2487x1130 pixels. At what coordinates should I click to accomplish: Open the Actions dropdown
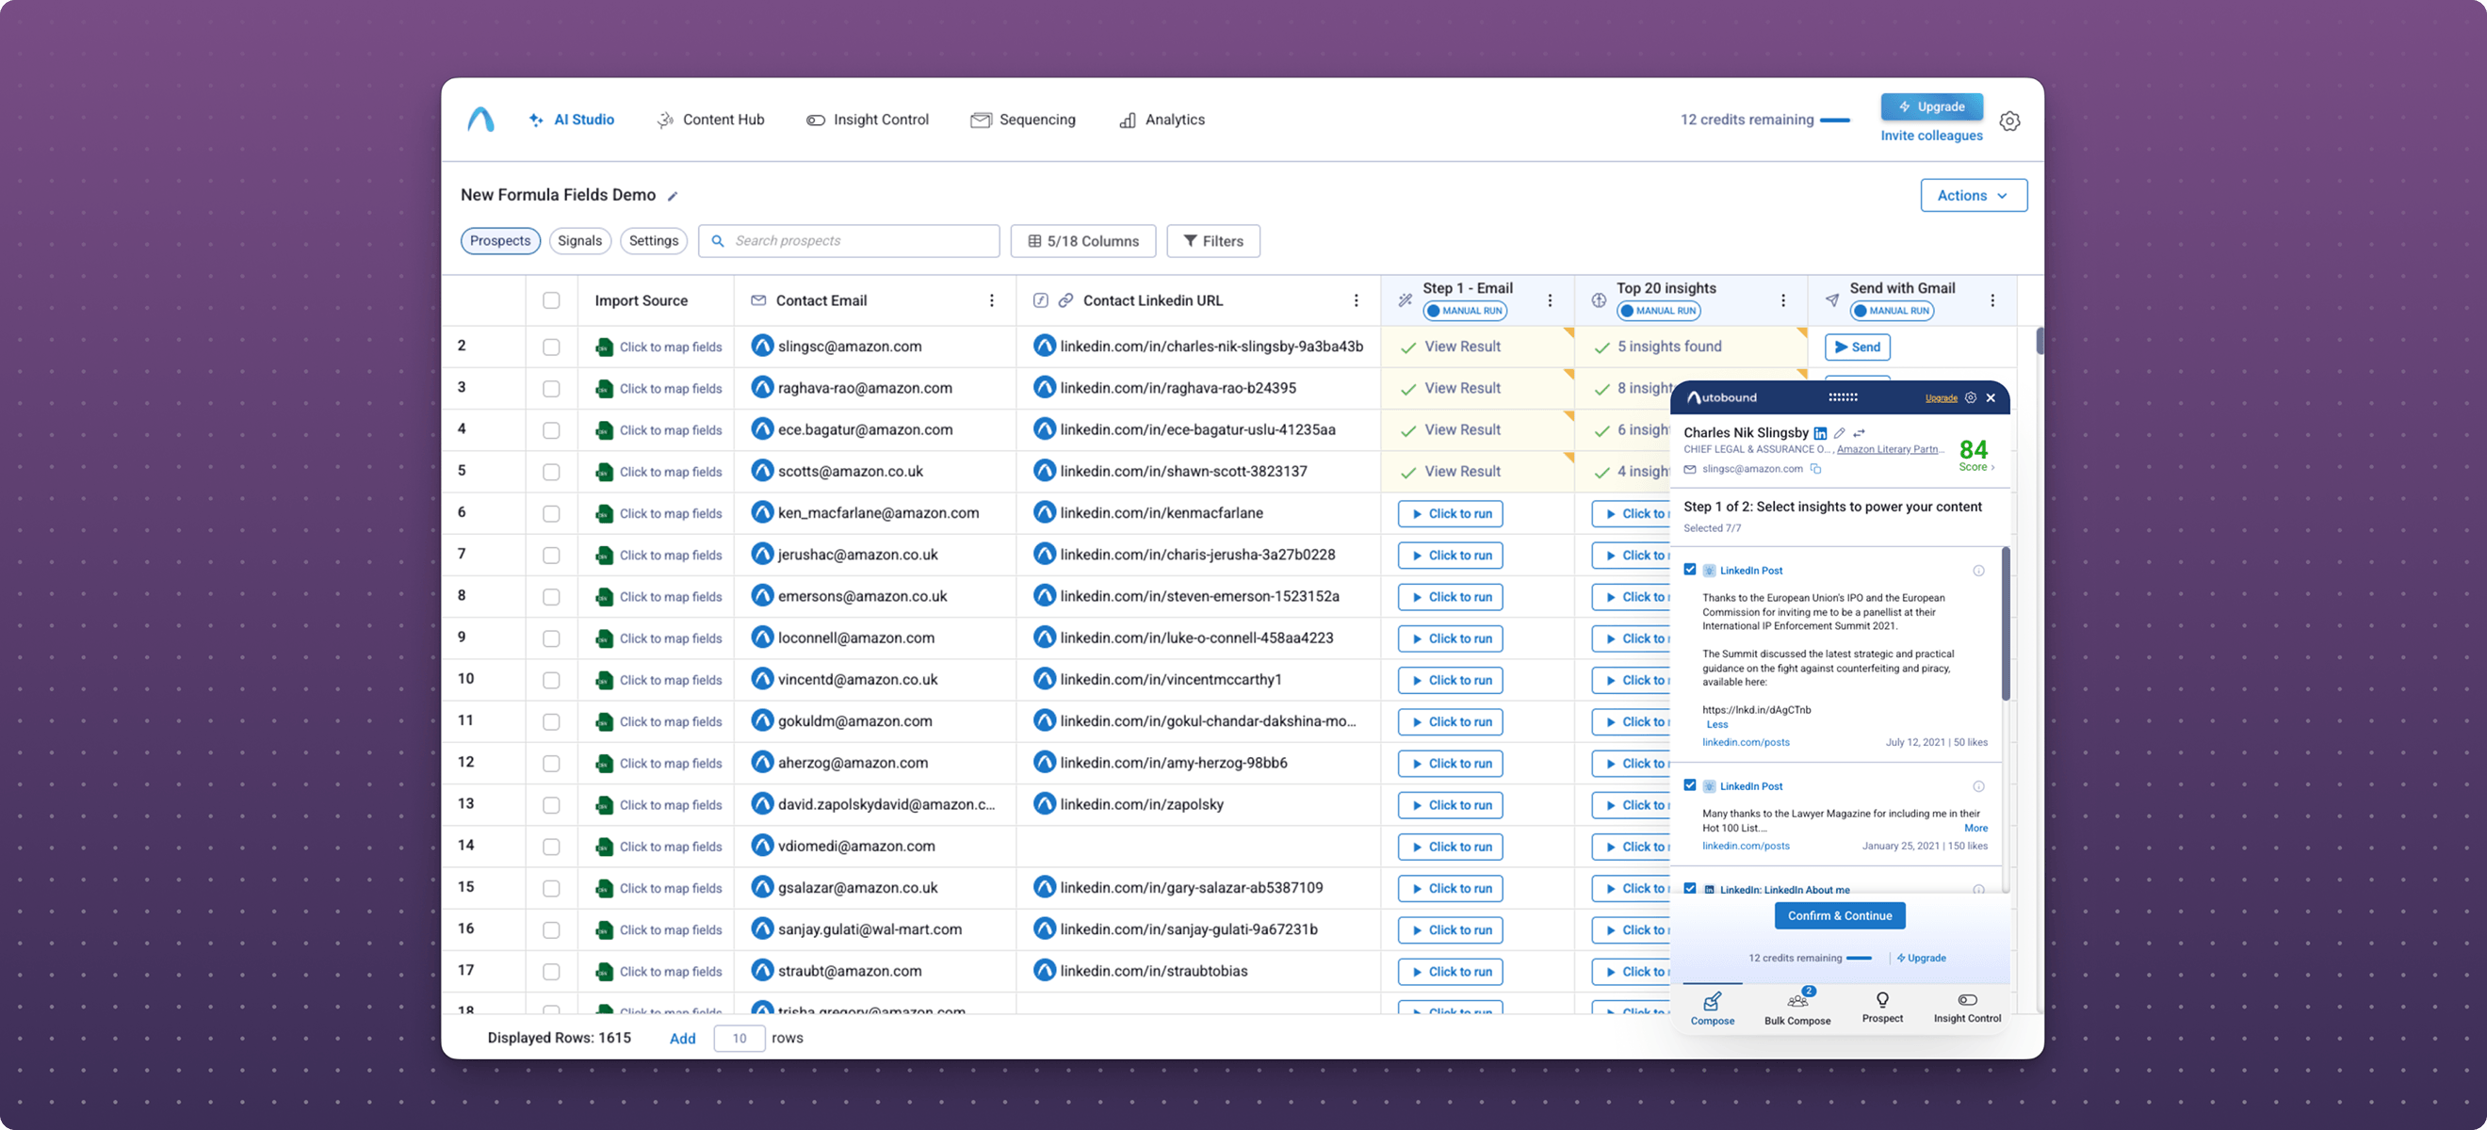[x=1974, y=196]
